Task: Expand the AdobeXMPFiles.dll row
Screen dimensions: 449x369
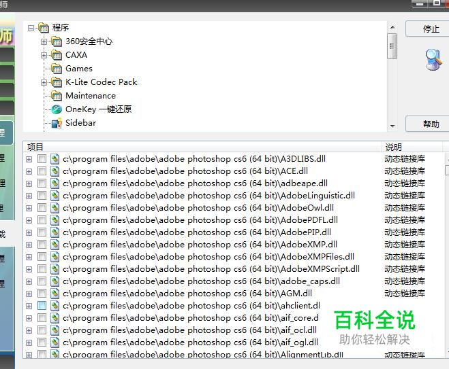Action: (x=29, y=257)
